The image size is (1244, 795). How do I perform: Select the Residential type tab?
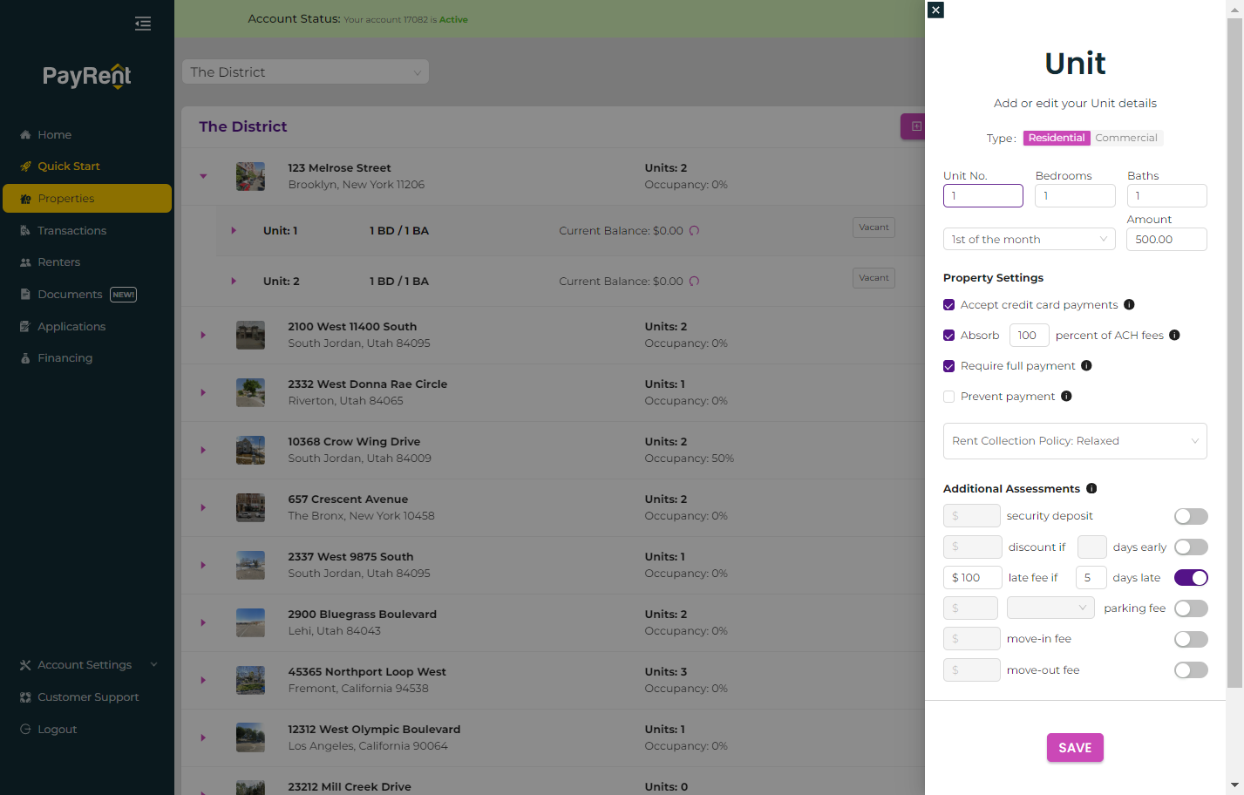point(1057,138)
